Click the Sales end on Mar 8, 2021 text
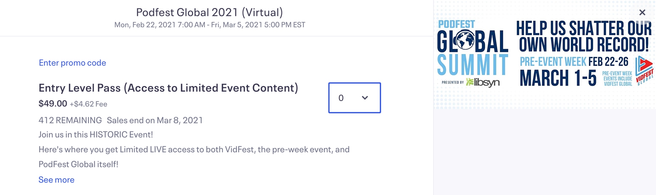 pos(155,120)
